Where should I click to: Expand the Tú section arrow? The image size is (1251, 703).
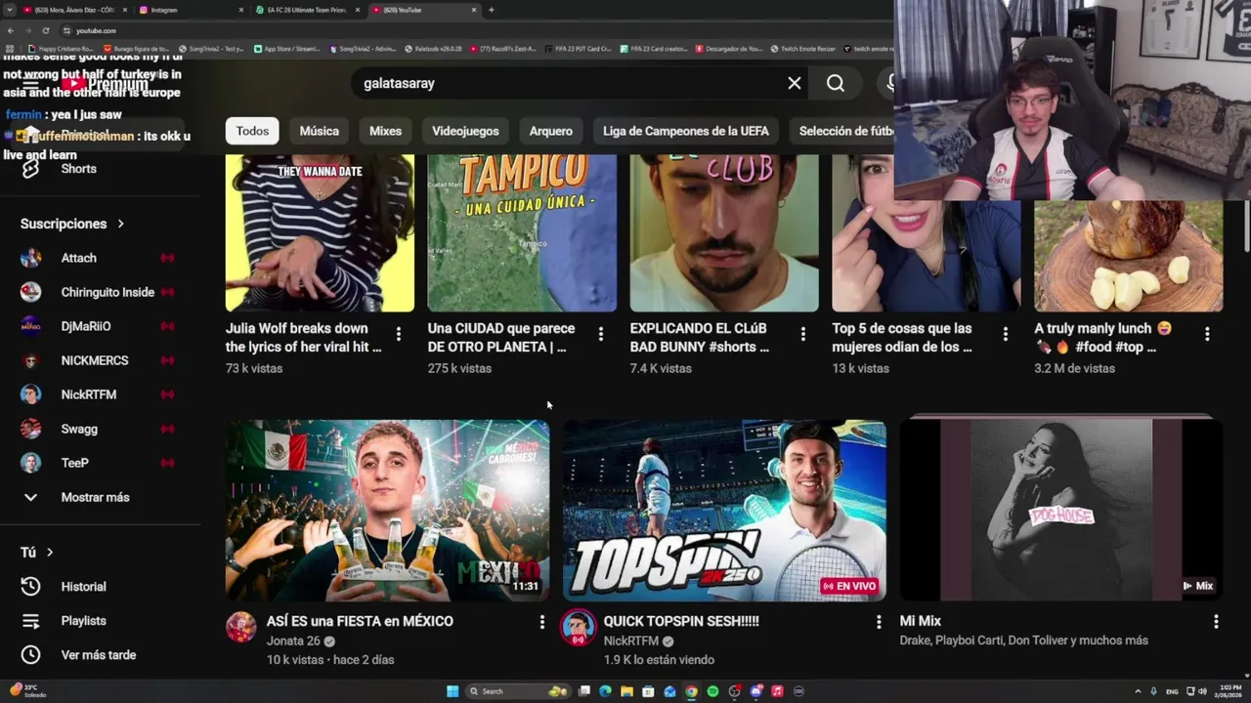pyautogui.click(x=50, y=553)
